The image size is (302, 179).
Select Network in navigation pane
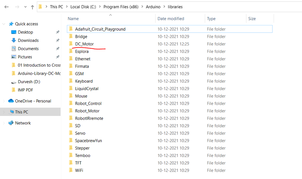pos(23,123)
